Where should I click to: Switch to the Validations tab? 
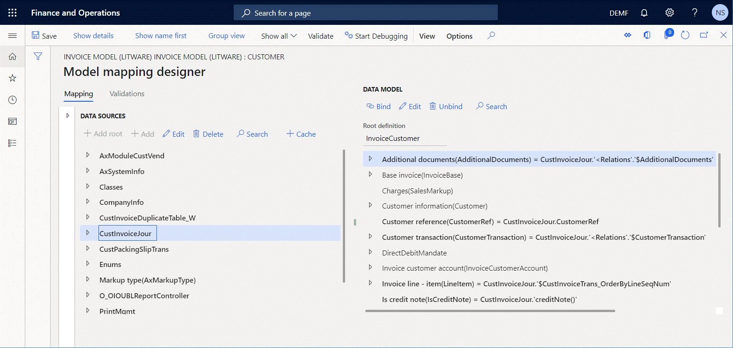point(127,94)
